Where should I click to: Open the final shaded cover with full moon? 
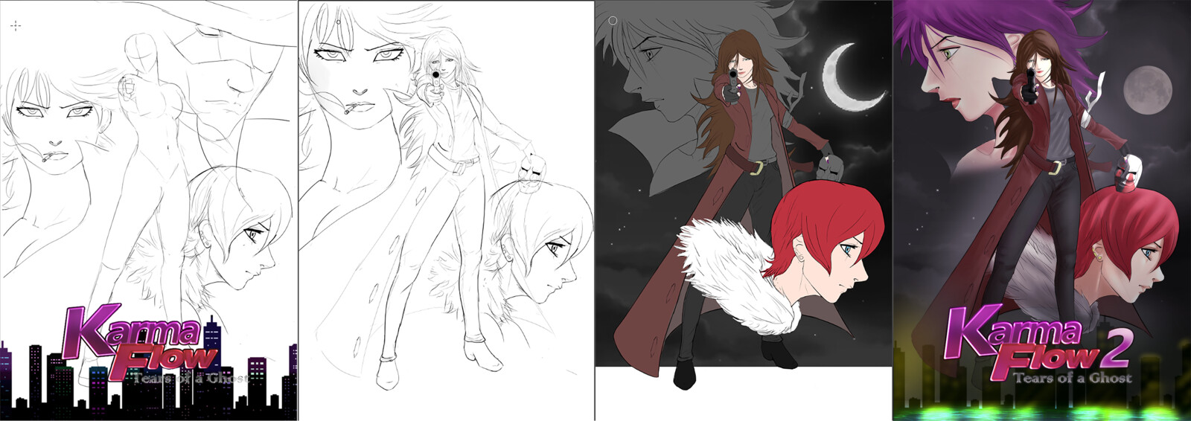1042,210
